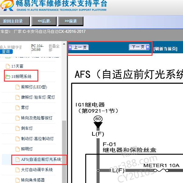Click the sidebar vertical scrollbar thumb

pos(64,152)
